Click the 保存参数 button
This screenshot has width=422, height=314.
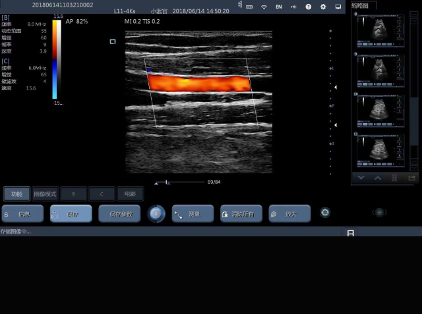[119, 214]
